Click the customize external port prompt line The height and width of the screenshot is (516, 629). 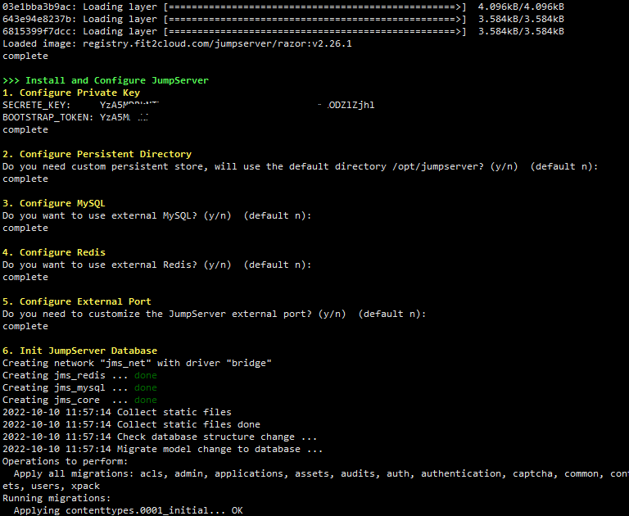[215, 314]
